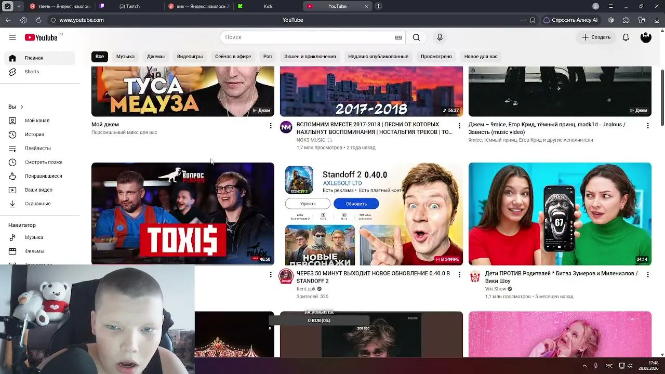Open История in the sidebar

[x=34, y=135]
